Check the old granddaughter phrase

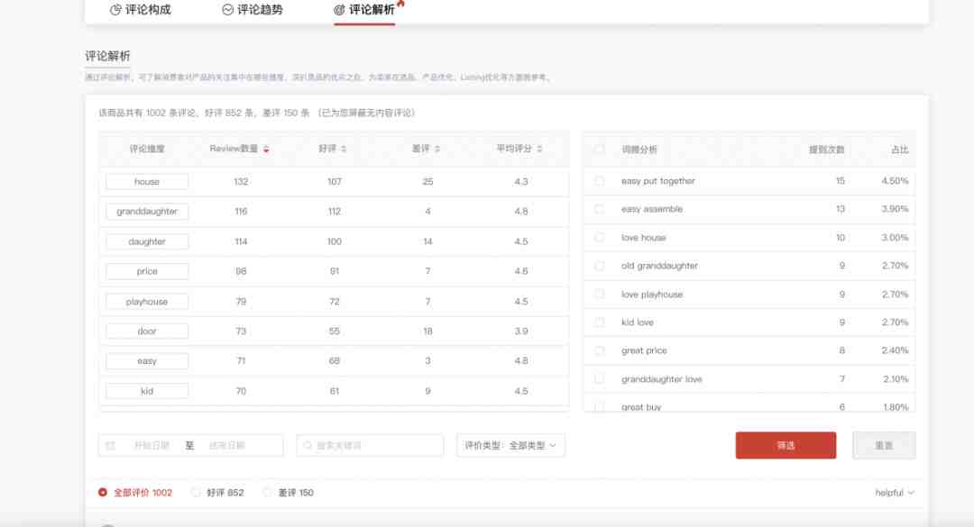coord(600,266)
